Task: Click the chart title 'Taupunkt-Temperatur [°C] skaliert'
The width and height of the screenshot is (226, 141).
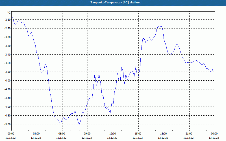Action: click(116, 3)
